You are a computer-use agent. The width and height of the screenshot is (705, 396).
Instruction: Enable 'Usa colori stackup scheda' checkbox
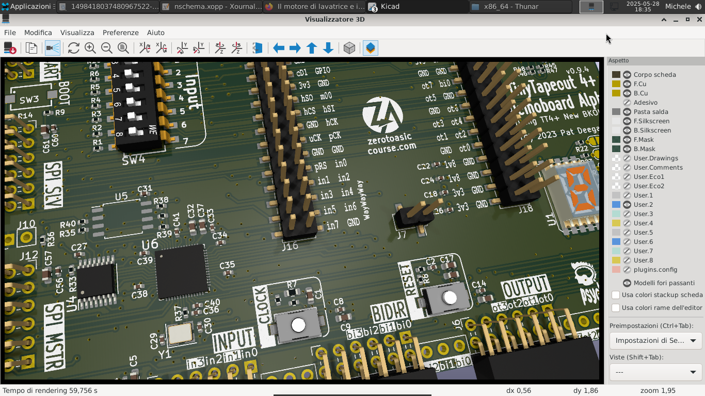(x=616, y=295)
